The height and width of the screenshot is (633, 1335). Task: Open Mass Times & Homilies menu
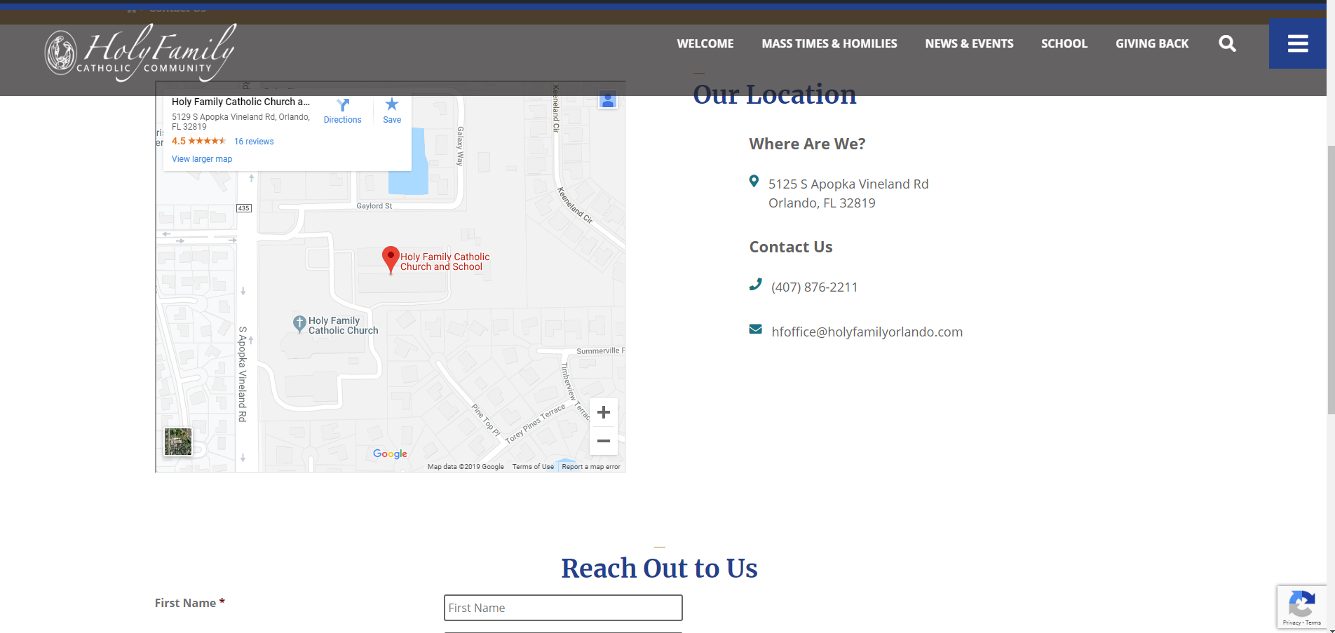point(829,43)
